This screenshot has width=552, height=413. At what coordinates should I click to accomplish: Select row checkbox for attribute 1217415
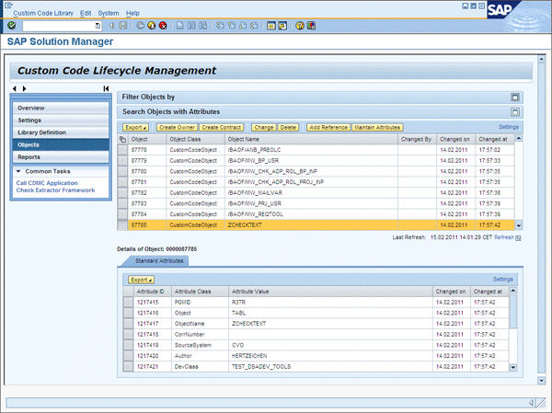pyautogui.click(x=128, y=302)
